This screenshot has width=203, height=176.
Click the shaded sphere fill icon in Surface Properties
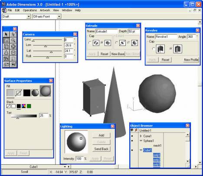point(35,93)
